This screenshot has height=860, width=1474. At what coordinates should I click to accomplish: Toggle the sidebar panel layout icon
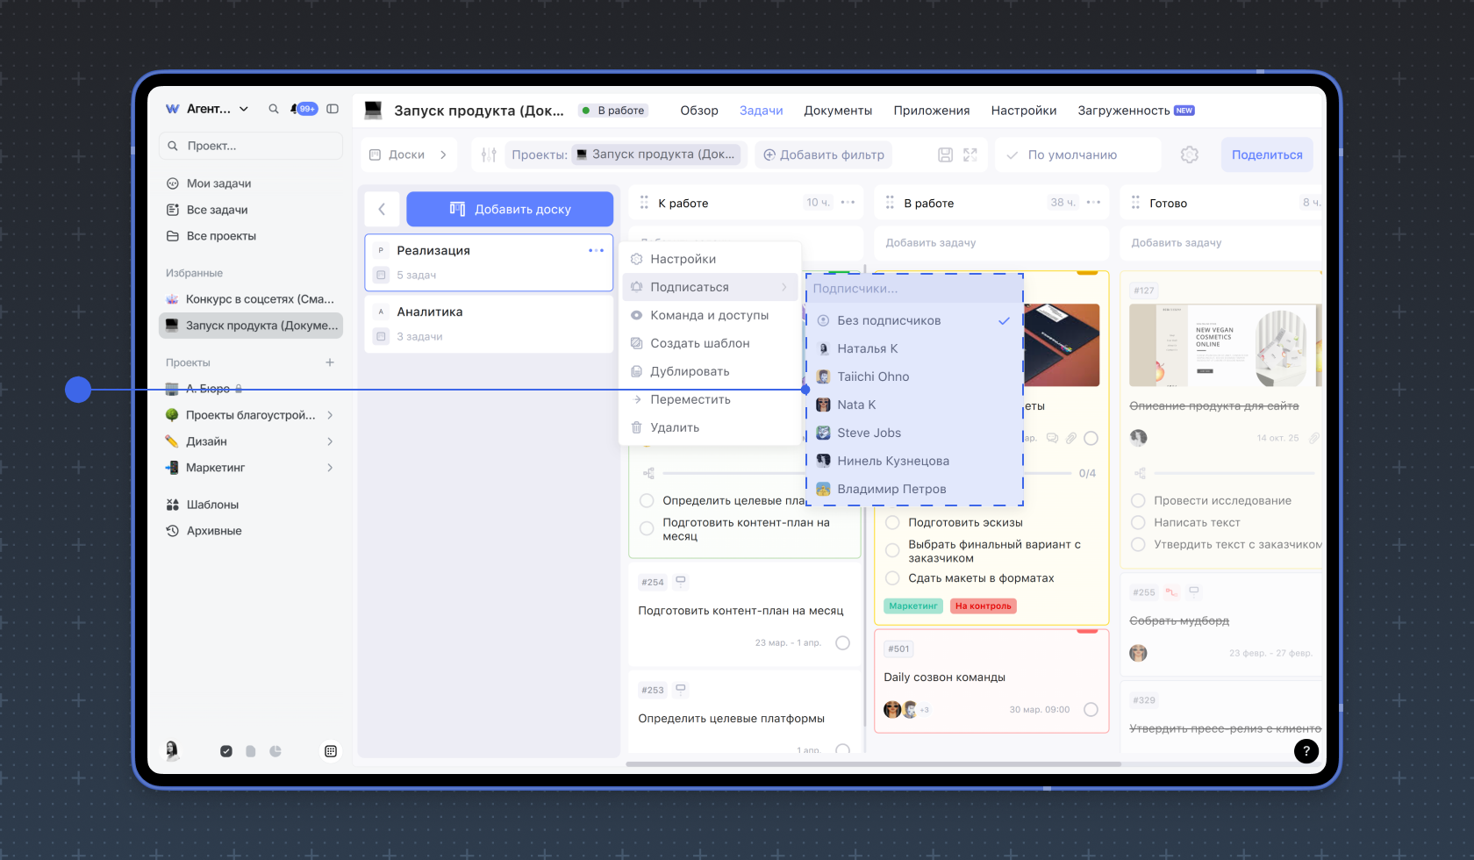[333, 109]
